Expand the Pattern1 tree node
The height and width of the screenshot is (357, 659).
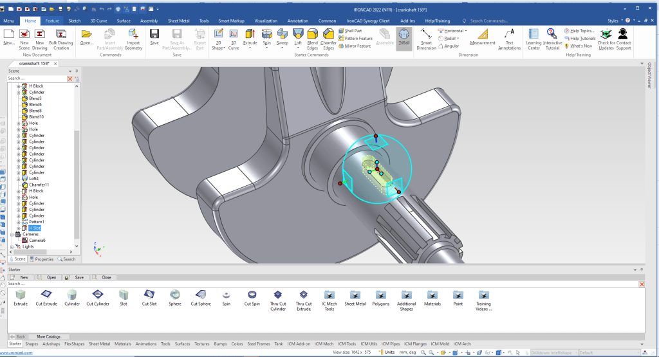pyautogui.click(x=19, y=222)
